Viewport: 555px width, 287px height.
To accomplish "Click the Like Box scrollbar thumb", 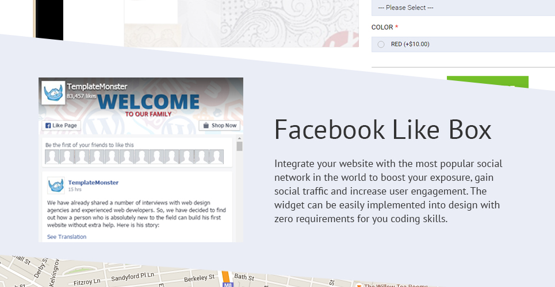I will pyautogui.click(x=239, y=146).
